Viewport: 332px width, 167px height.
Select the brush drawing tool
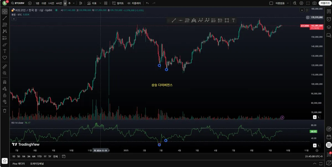[5, 45]
